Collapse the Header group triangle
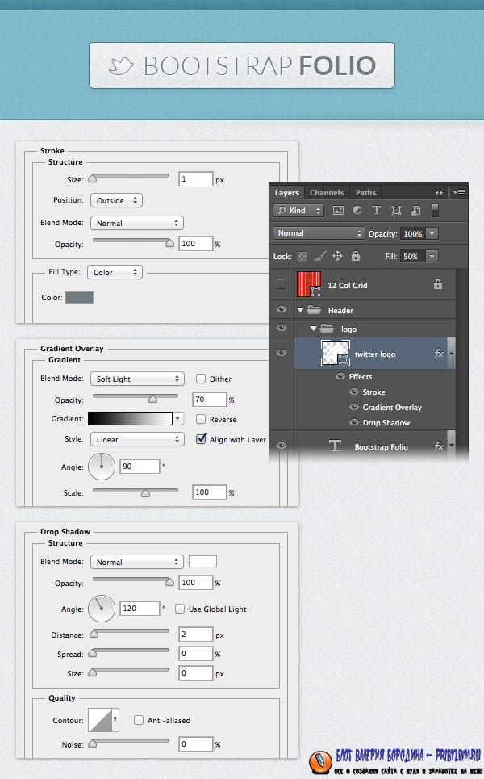 click(300, 309)
